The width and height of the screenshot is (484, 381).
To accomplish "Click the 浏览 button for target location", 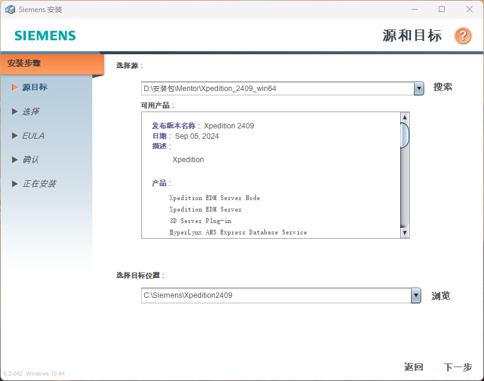I will pos(441,296).
